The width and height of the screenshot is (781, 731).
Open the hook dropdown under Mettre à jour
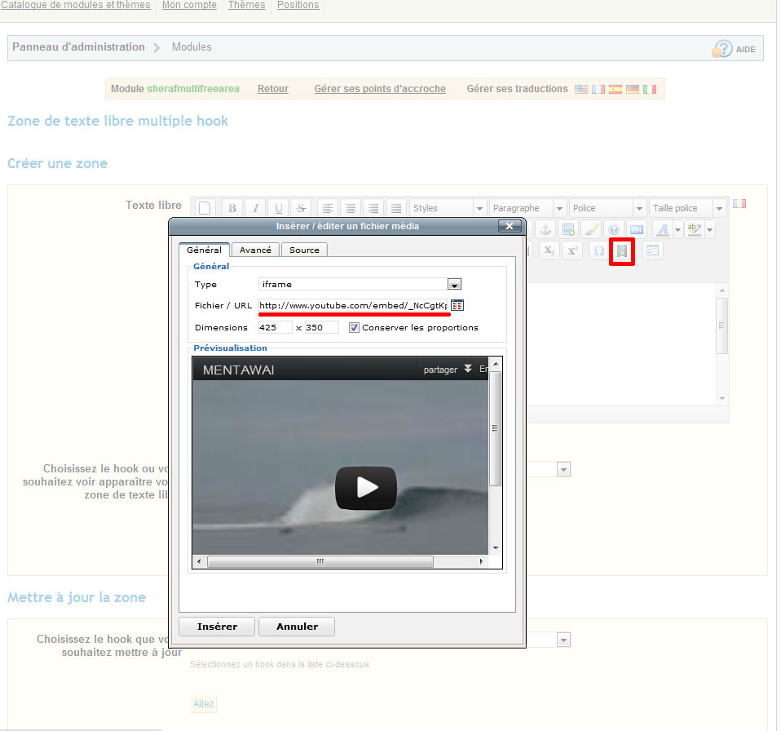563,640
